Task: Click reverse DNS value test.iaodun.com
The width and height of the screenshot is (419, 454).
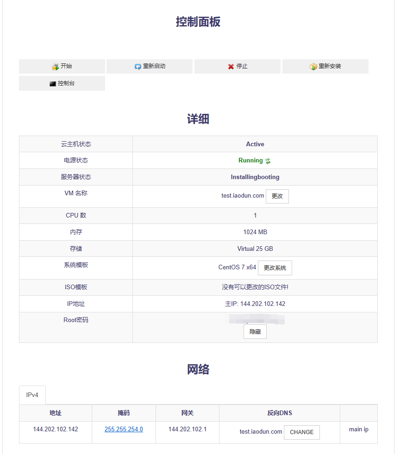Action: coord(261,432)
